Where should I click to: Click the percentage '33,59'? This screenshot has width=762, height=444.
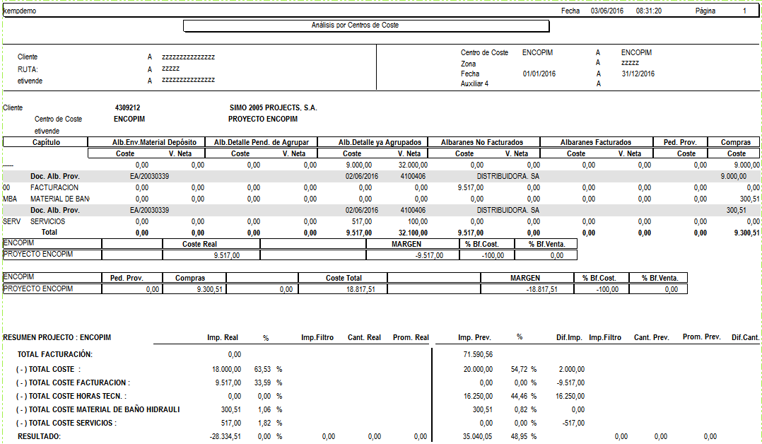point(262,382)
